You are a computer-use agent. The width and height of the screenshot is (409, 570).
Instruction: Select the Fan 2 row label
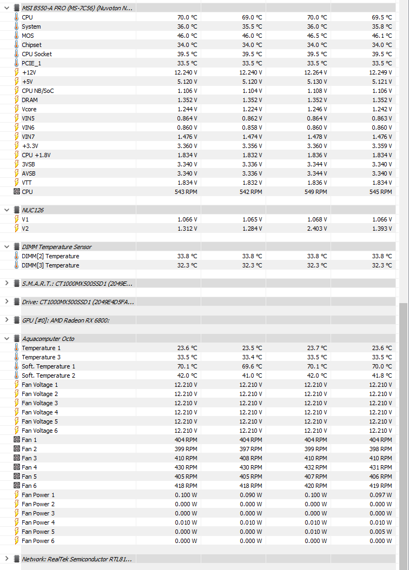(29, 449)
